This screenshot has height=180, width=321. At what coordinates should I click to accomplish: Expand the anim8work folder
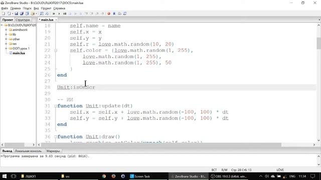[x=6, y=30]
